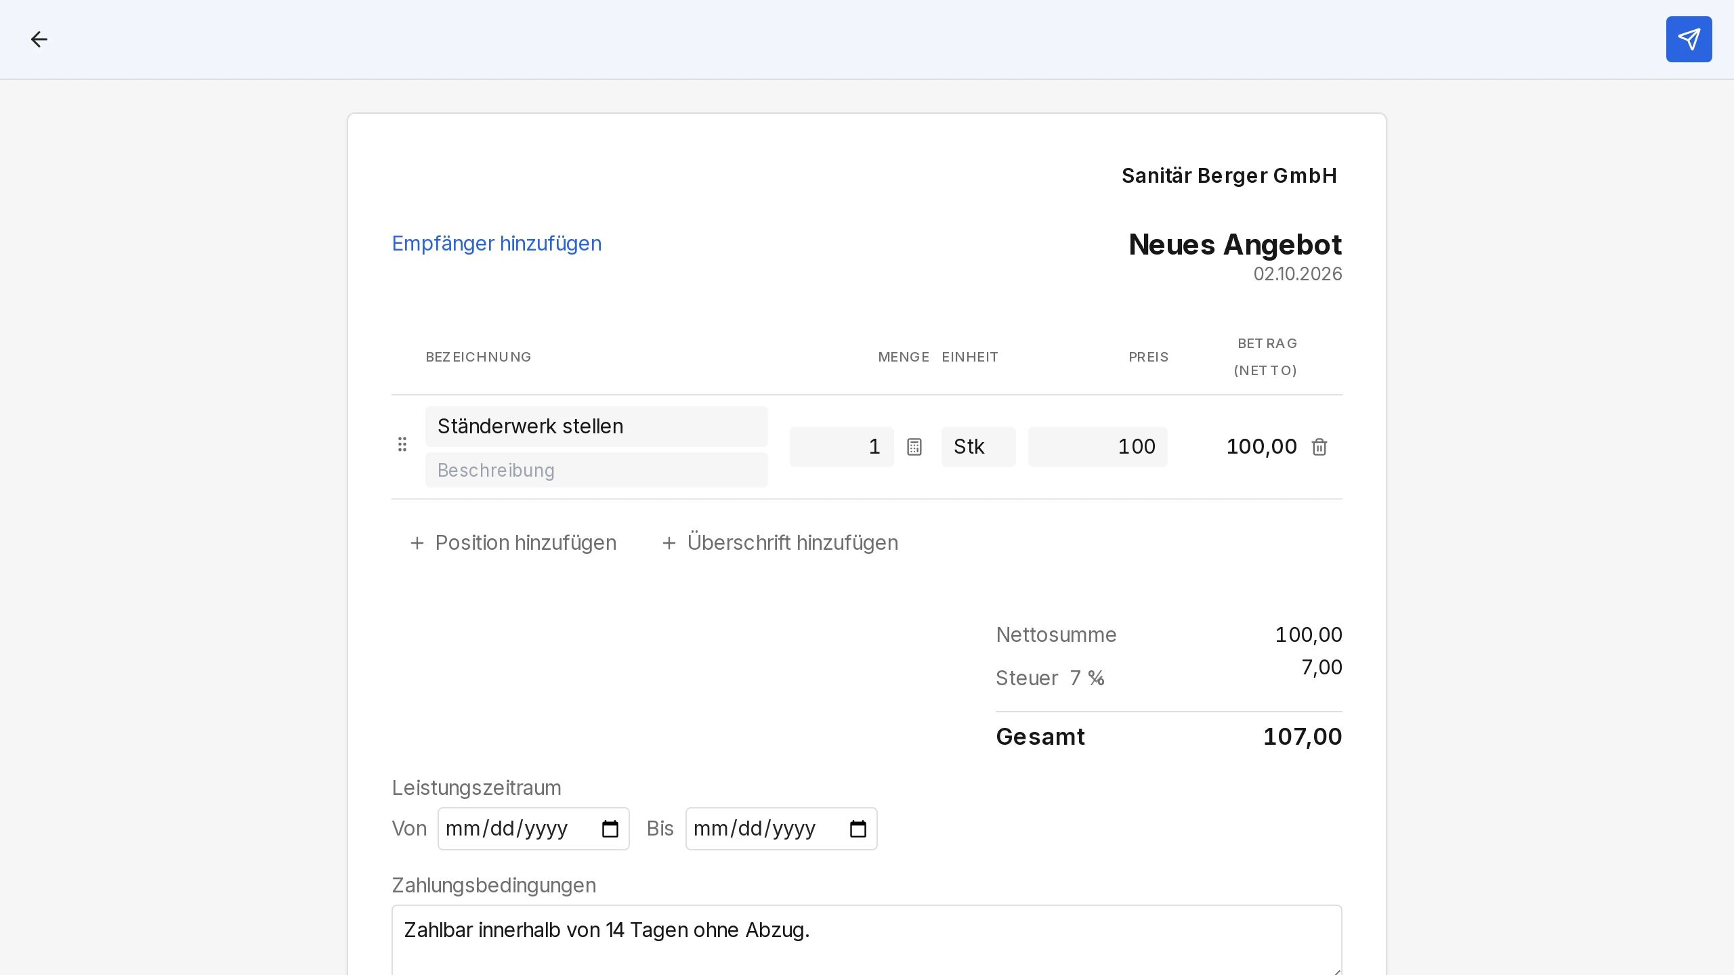Click the back arrow icon

click(39, 39)
